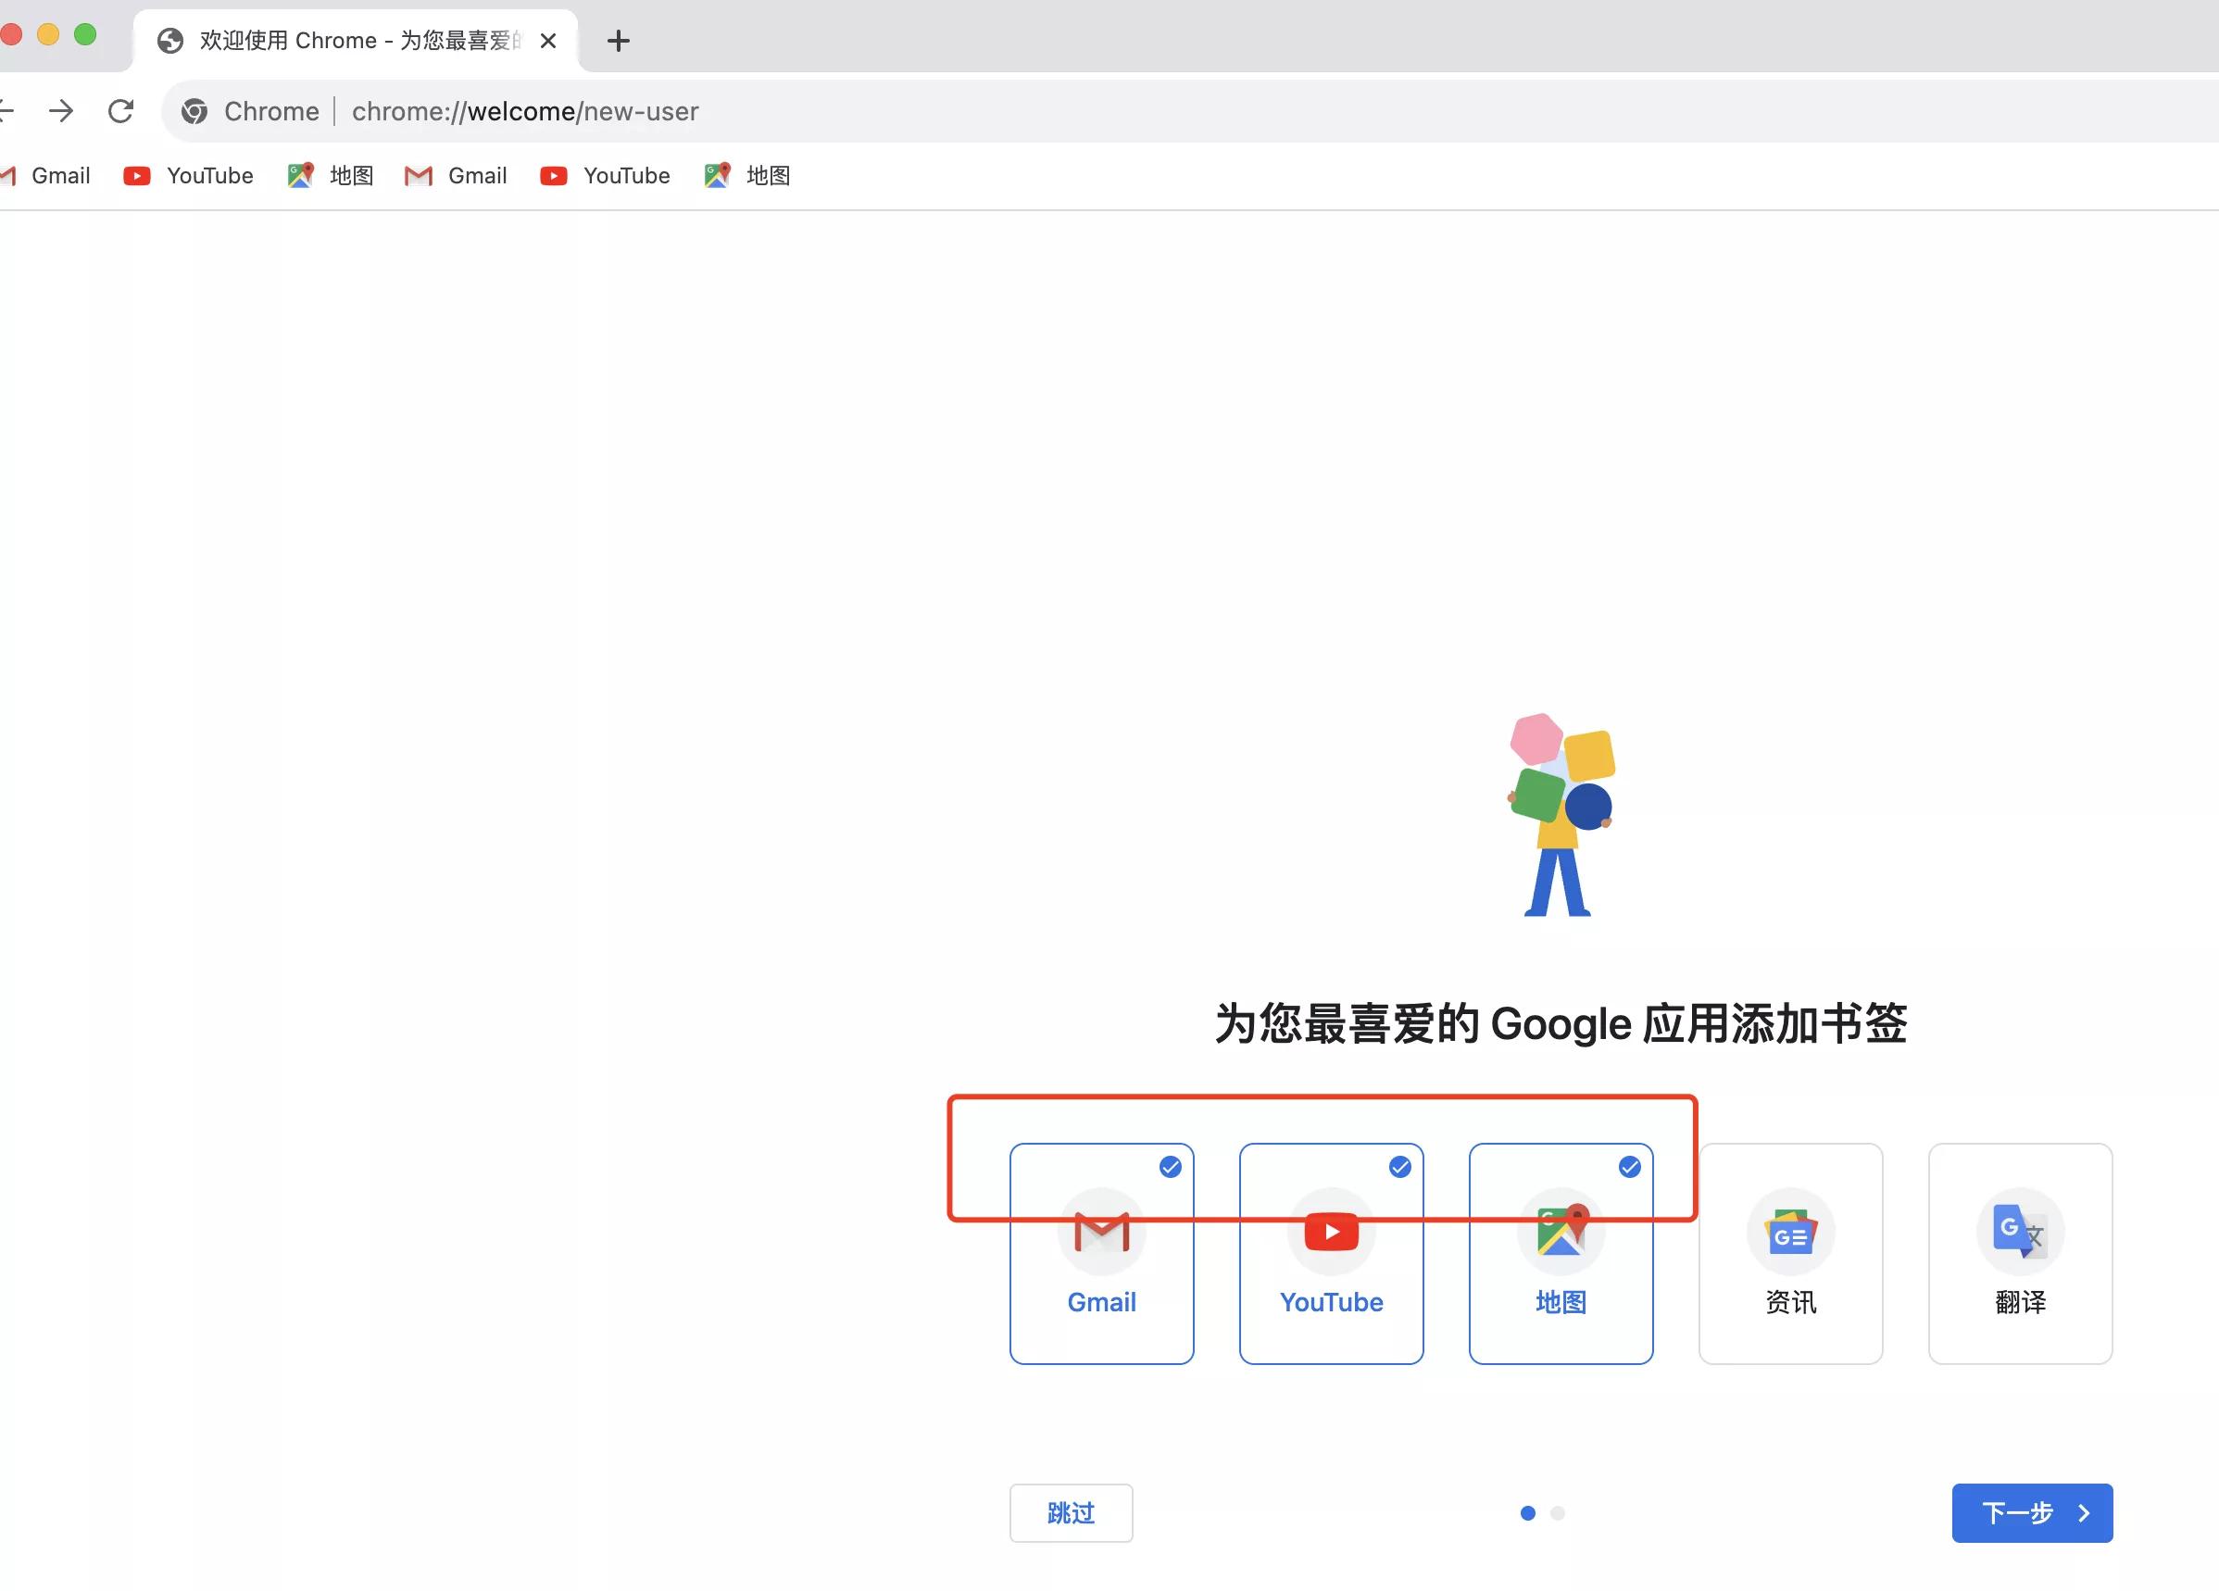Close the Chrome welcome tab
This screenshot has width=2219, height=1591.
tap(548, 41)
